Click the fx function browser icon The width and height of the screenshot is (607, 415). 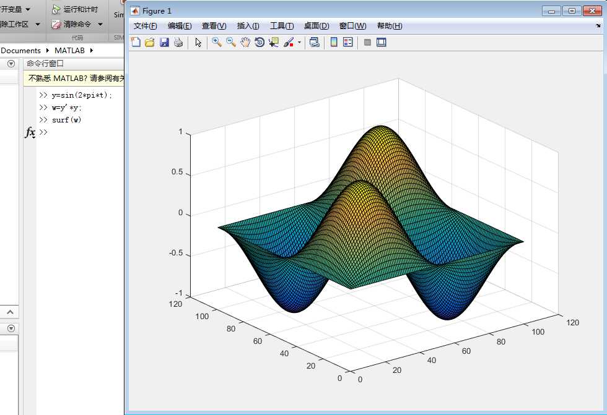click(30, 132)
